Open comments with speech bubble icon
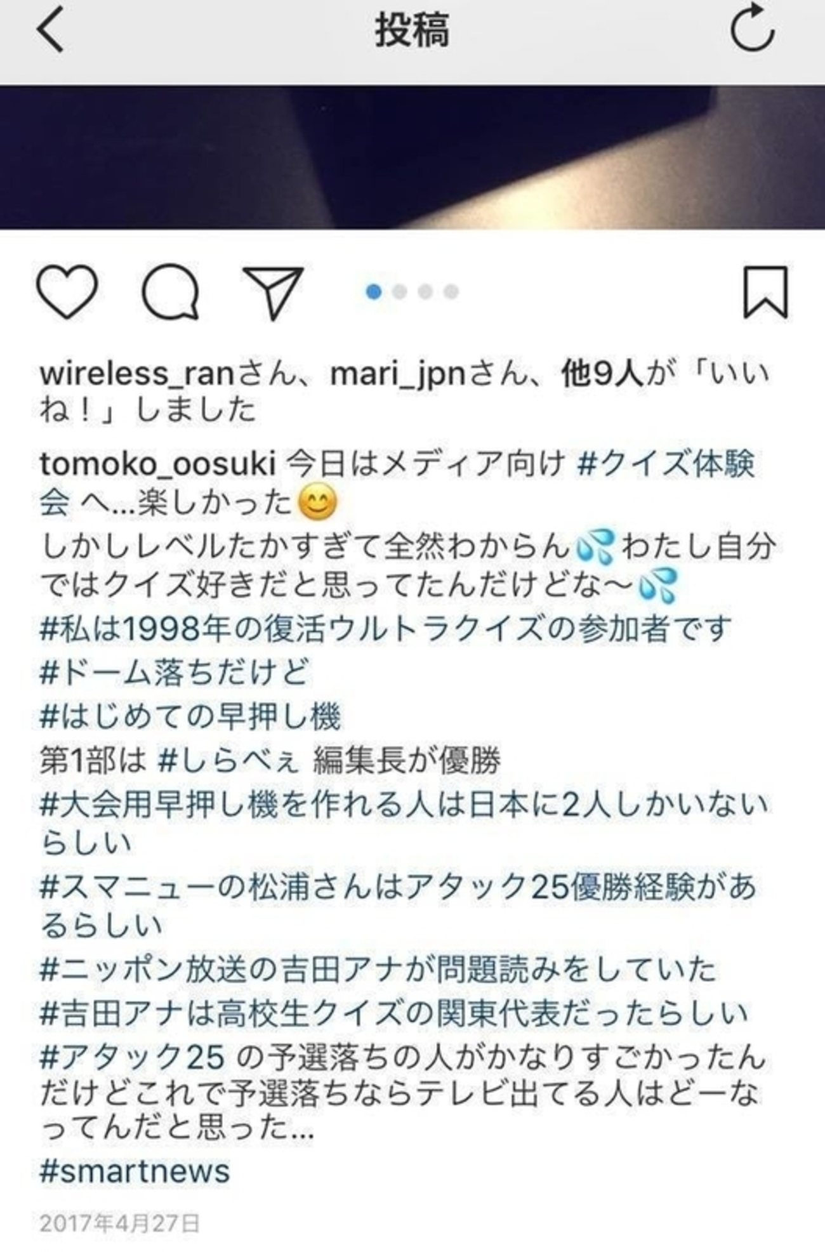Image resolution: width=825 pixels, height=1252 pixels. 170,292
